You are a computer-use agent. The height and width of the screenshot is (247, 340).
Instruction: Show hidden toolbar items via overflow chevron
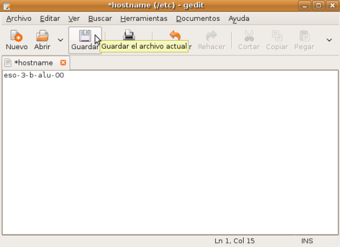(x=329, y=40)
